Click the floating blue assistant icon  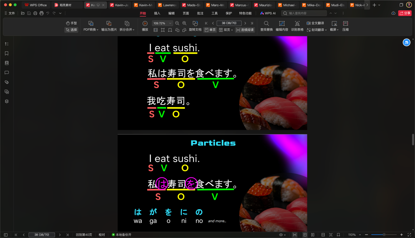point(406,42)
